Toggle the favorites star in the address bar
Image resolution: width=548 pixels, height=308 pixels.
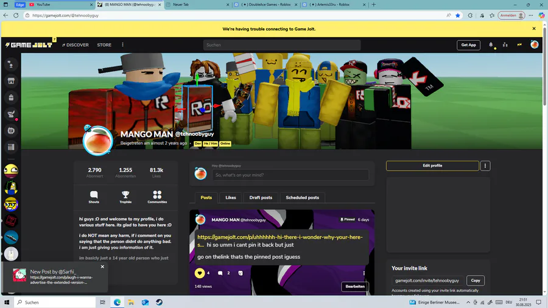(x=457, y=15)
